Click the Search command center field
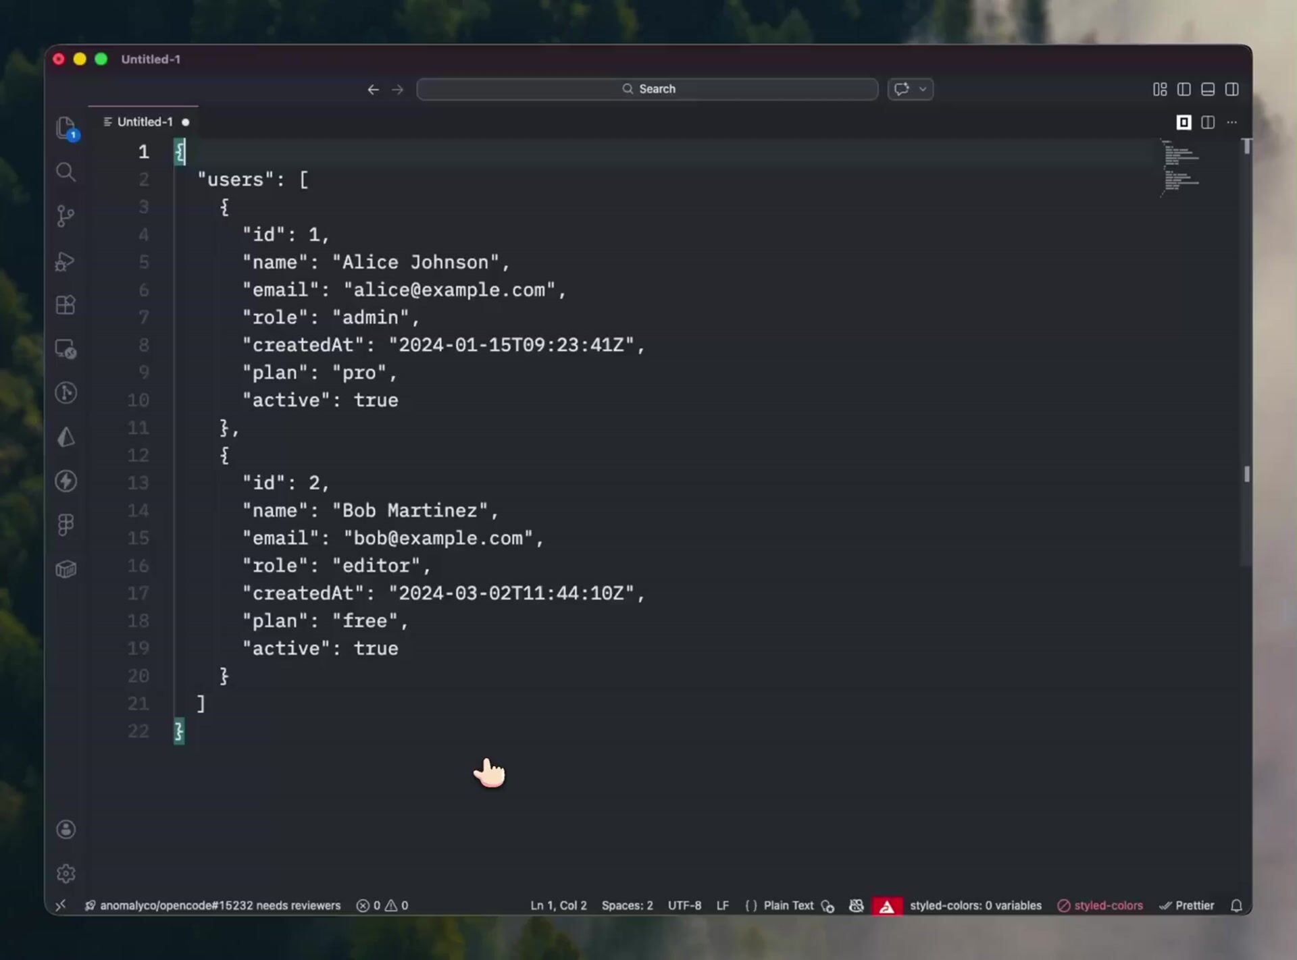 [647, 89]
